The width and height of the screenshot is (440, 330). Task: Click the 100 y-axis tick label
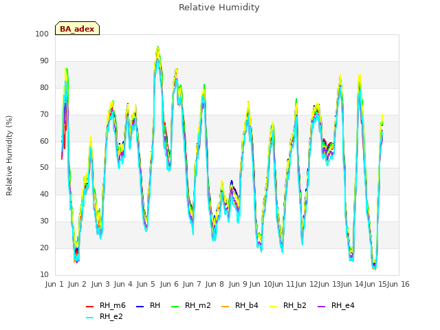point(42,34)
